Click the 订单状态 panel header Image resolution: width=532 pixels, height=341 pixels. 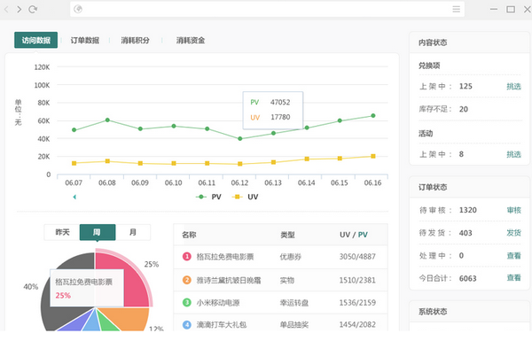click(470, 187)
